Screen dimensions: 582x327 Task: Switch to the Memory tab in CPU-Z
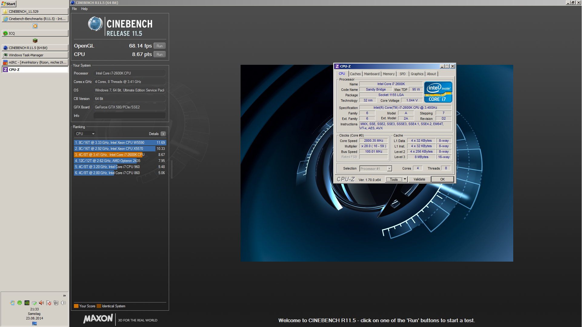tap(388, 74)
